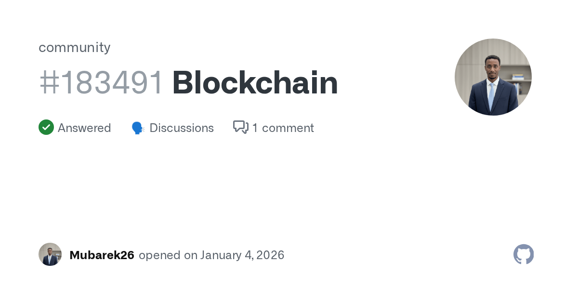Open the Blockchain discussion title
The height and width of the screenshot is (289, 578).
255,83
